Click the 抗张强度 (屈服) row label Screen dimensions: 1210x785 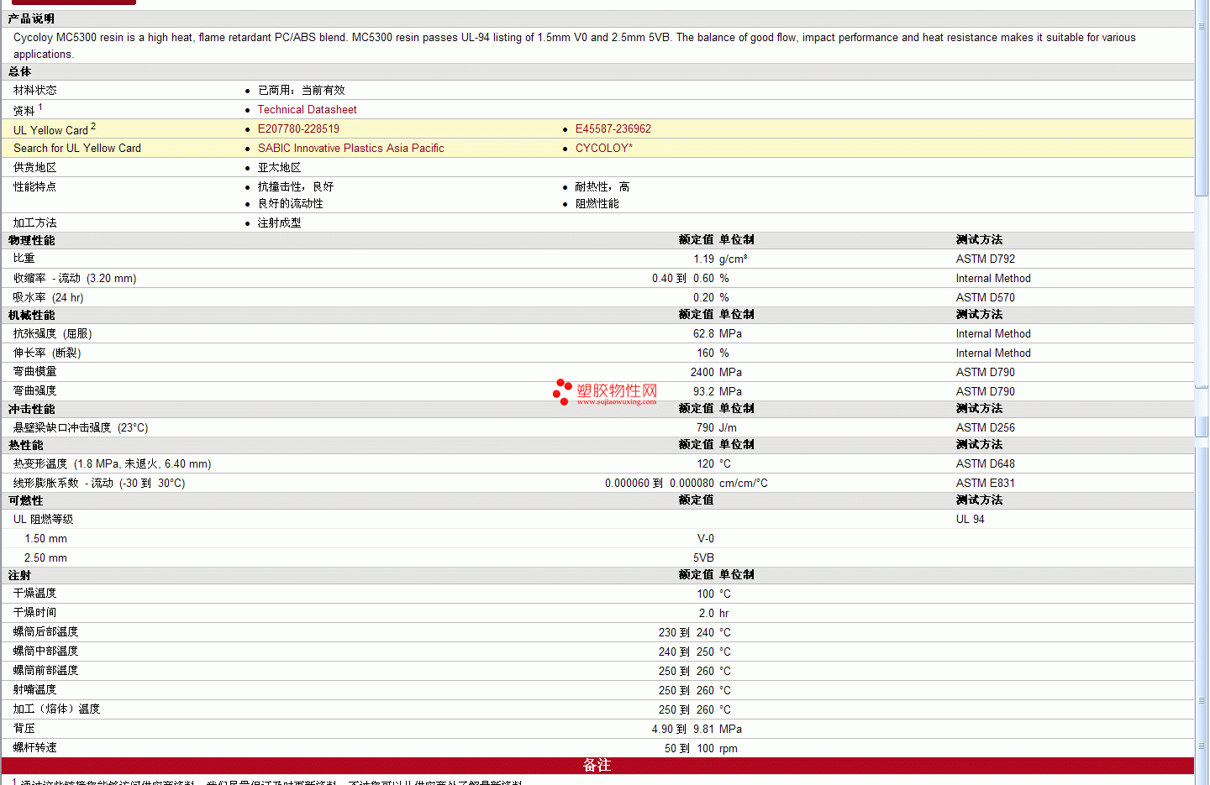click(x=53, y=334)
